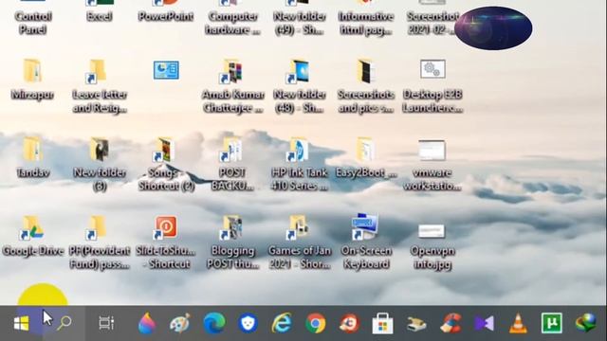The height and width of the screenshot is (341, 607).
Task: Select the New folder (49) shortcut label
Action: [x=300, y=23]
